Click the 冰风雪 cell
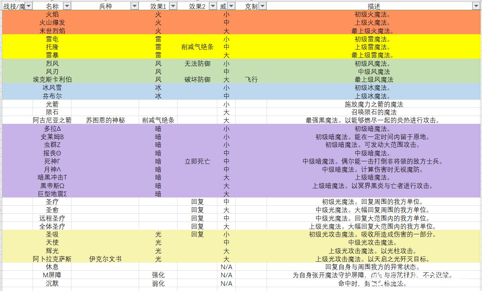The image size is (482, 291). point(52,88)
